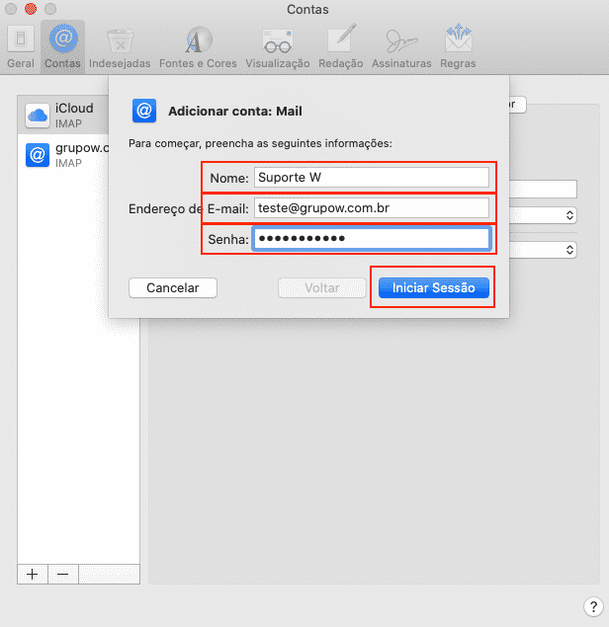Open the Indesejadas junk mail icon
Viewport: 609px width, 627px height.
click(120, 40)
